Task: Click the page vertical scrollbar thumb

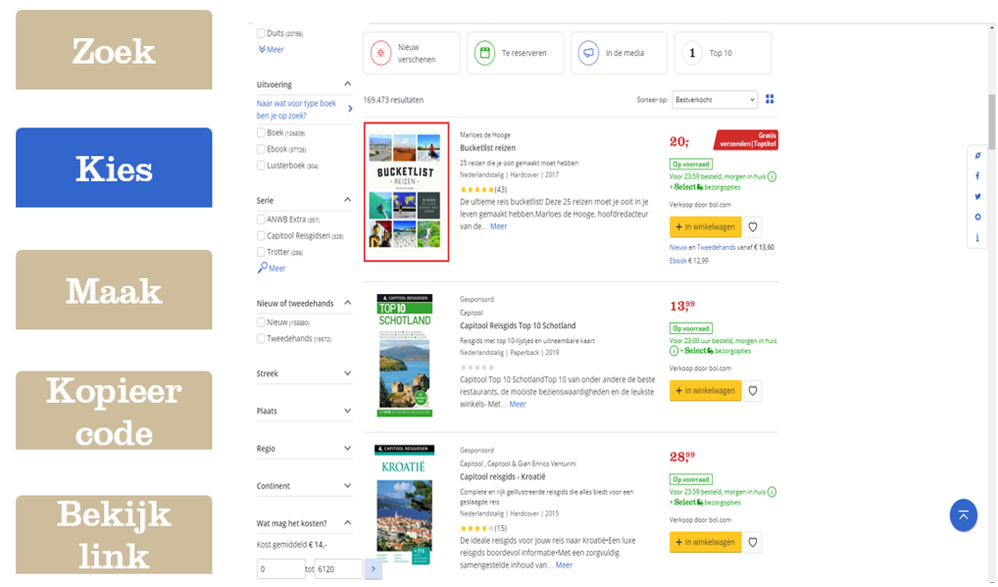Action: click(x=992, y=122)
